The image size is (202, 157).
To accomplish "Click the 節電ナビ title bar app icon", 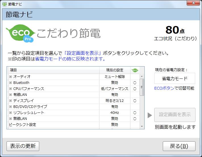I will (x=5, y=4).
